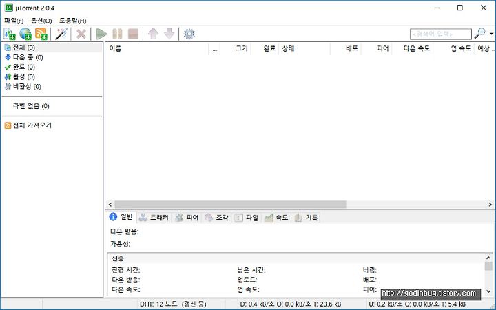Click into the 검색어 입력 search field

point(441,34)
